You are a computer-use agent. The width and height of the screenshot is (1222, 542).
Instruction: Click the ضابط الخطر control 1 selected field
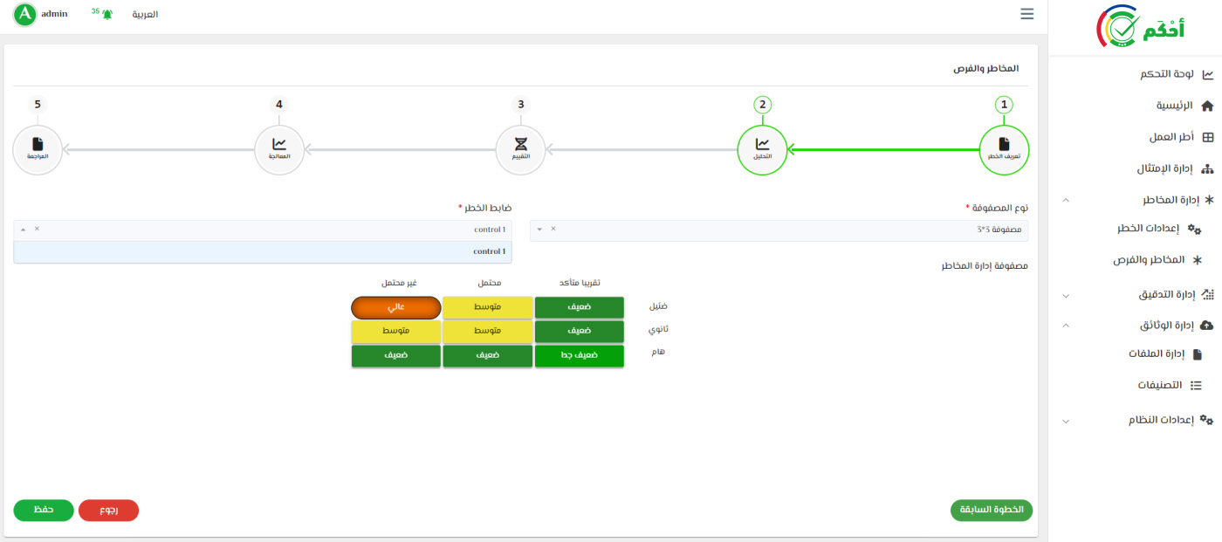pos(263,230)
